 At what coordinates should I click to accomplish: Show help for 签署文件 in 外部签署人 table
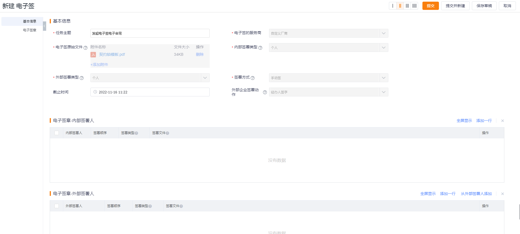(181, 206)
